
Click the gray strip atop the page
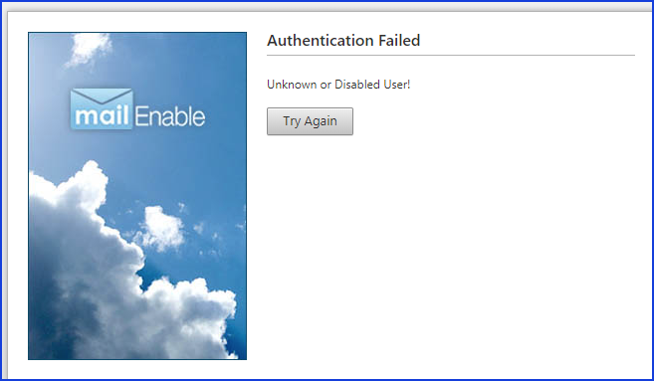click(x=327, y=7)
